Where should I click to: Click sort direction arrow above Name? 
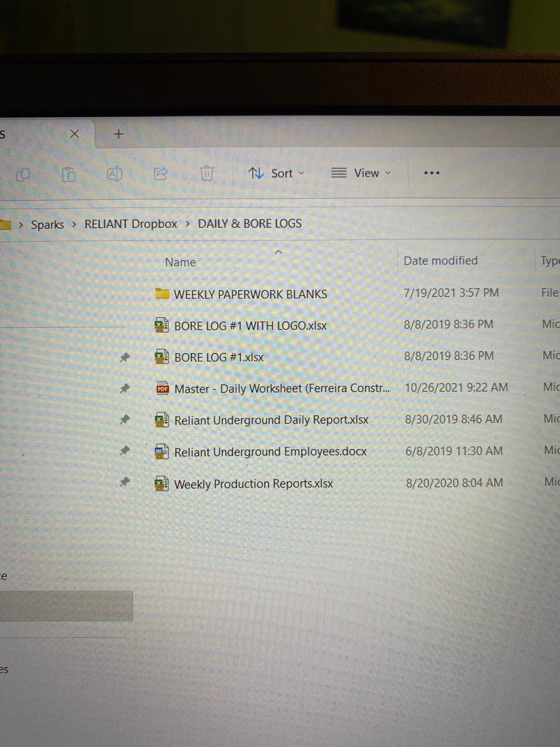point(279,252)
